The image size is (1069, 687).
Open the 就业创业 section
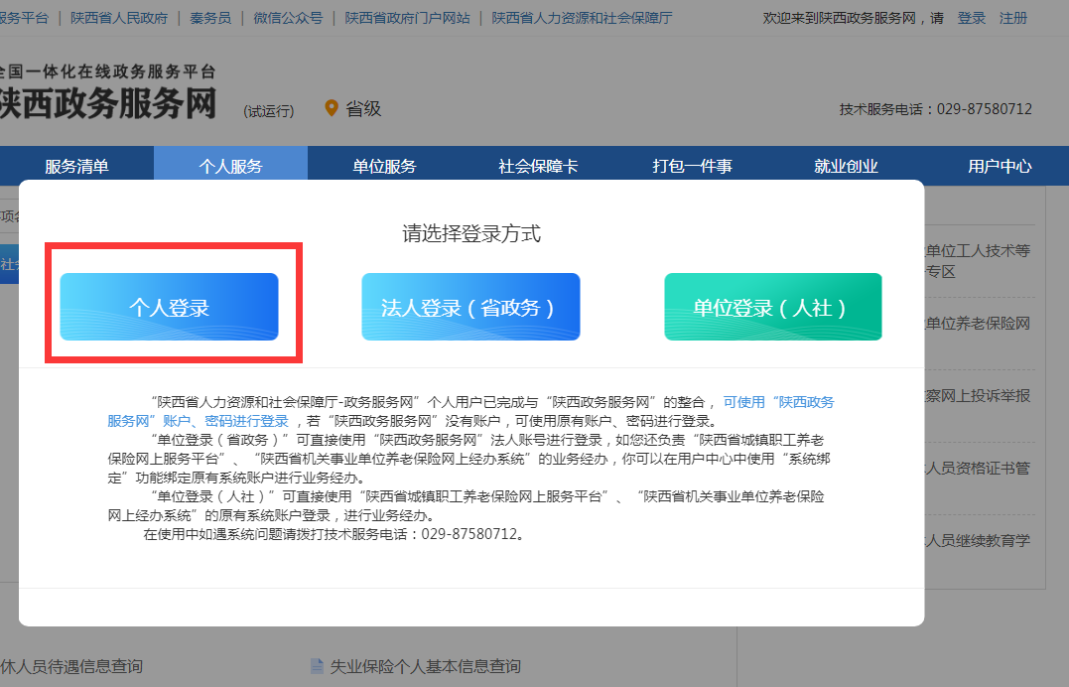click(844, 165)
